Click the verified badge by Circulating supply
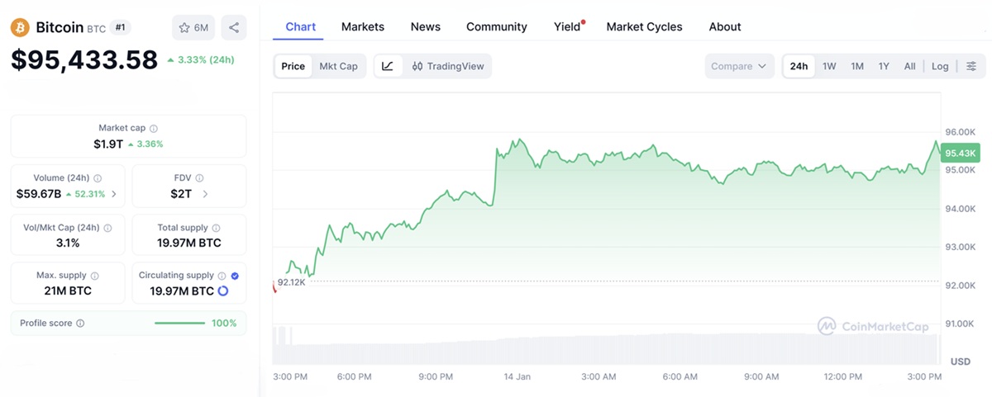 (x=235, y=276)
